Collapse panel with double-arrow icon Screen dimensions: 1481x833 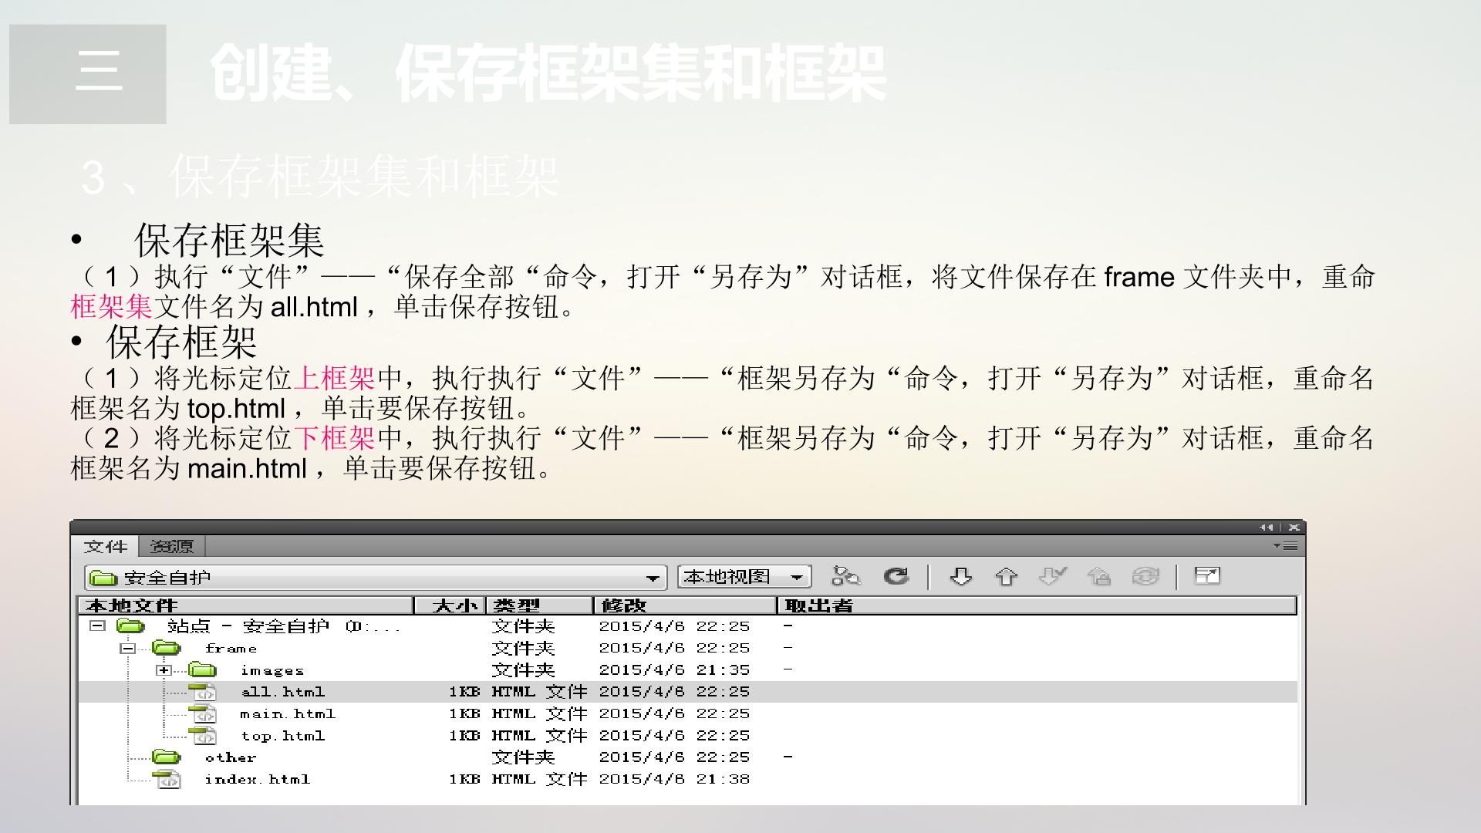pyautogui.click(x=1266, y=528)
